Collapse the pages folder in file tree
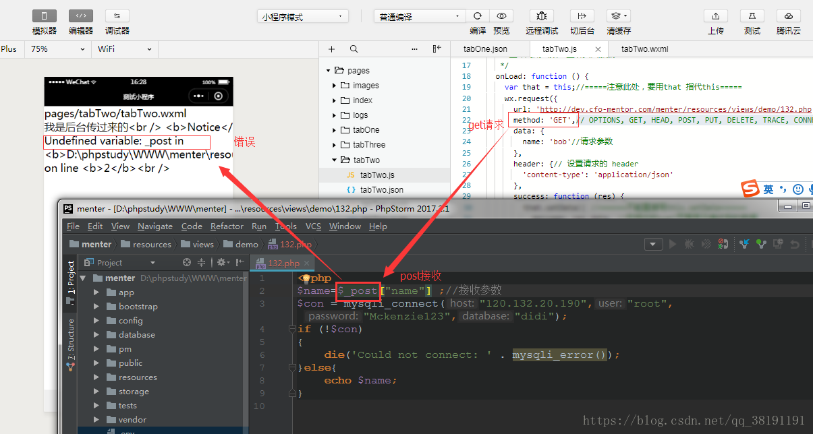The image size is (813, 434). click(x=329, y=71)
